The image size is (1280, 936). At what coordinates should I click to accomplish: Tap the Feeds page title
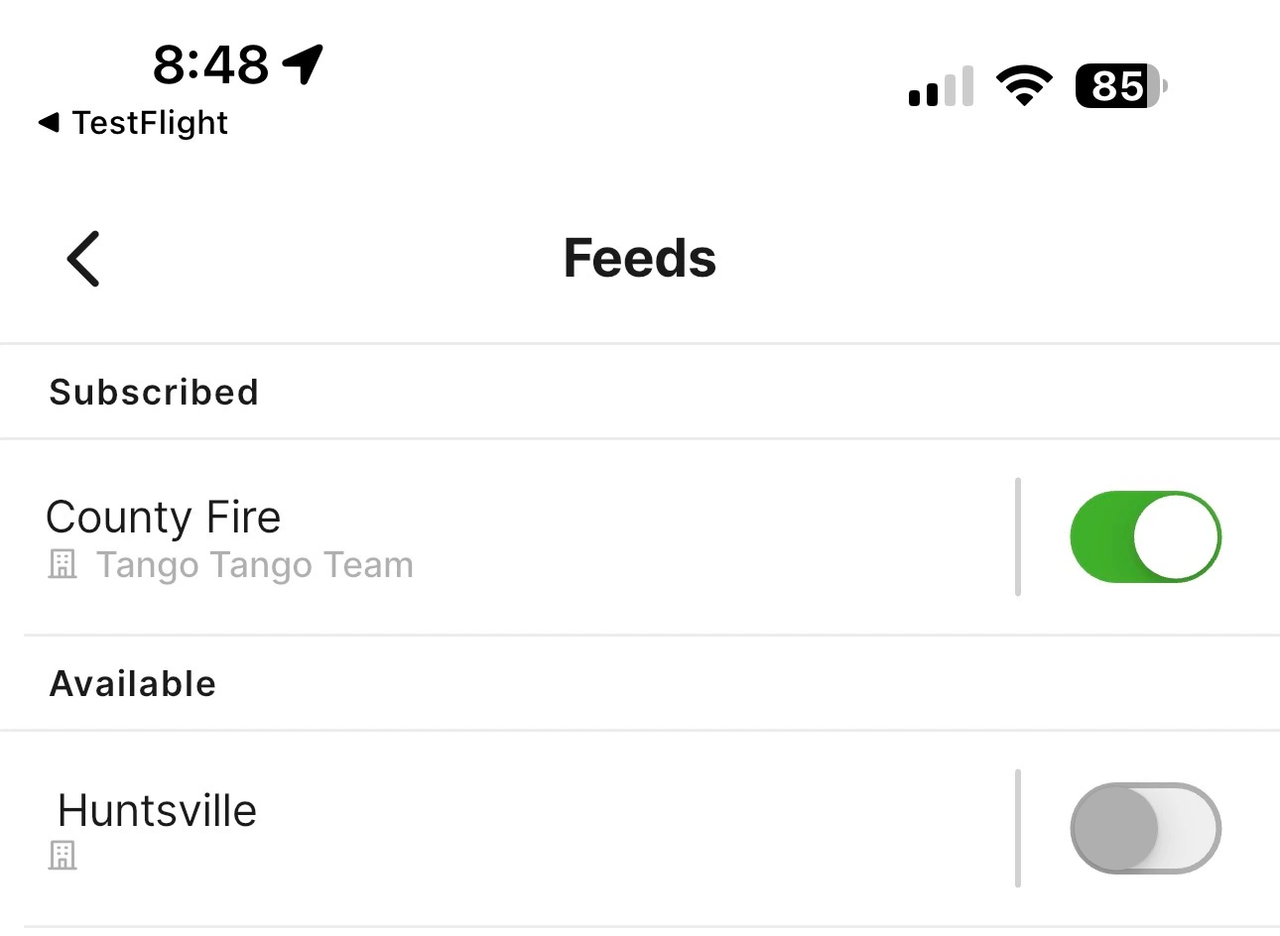pyautogui.click(x=640, y=259)
